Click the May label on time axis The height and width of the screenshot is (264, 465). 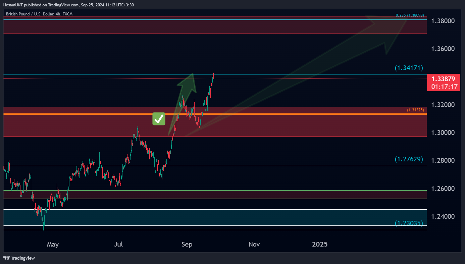point(53,245)
